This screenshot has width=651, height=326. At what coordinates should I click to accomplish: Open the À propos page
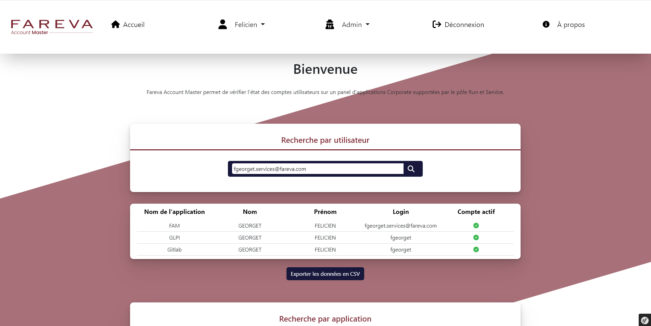tap(571, 24)
